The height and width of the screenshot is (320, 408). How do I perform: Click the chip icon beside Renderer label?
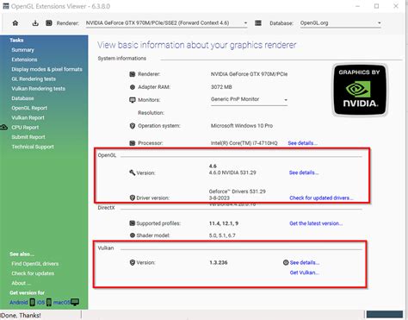pyautogui.click(x=49, y=22)
